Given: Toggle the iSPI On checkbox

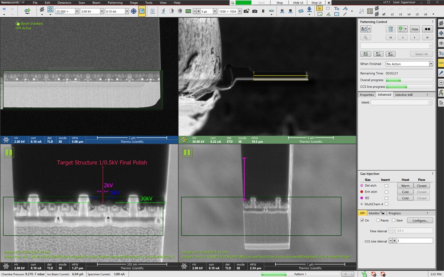Looking at the screenshot, I should click(x=362, y=220).
